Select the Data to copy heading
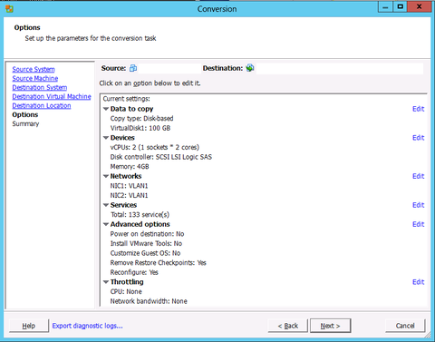The width and height of the screenshot is (435, 342). tap(131, 109)
